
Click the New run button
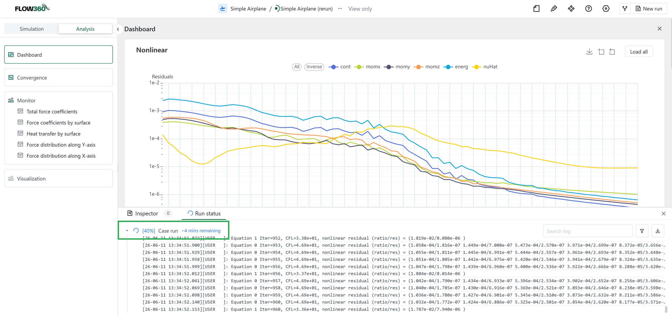pos(649,9)
